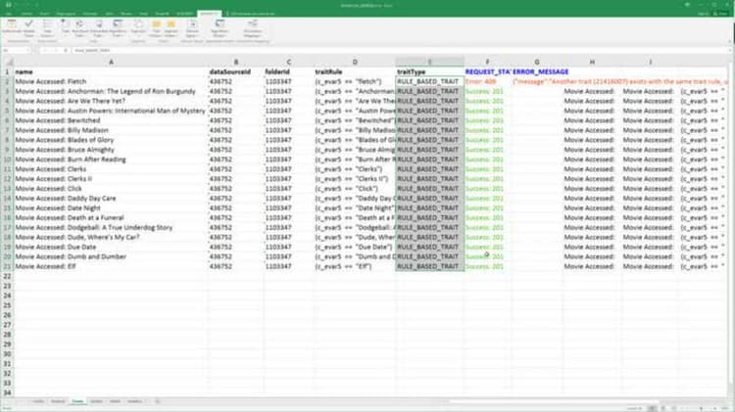Click traitRule cell containing "Fletch"
This screenshot has width=735, height=412.
click(355, 81)
